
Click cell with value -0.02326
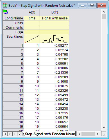pyautogui.click(x=54, y=91)
